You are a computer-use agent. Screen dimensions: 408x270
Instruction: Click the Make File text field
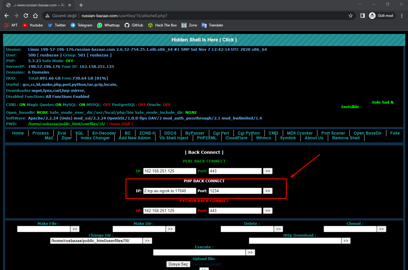click(44, 229)
